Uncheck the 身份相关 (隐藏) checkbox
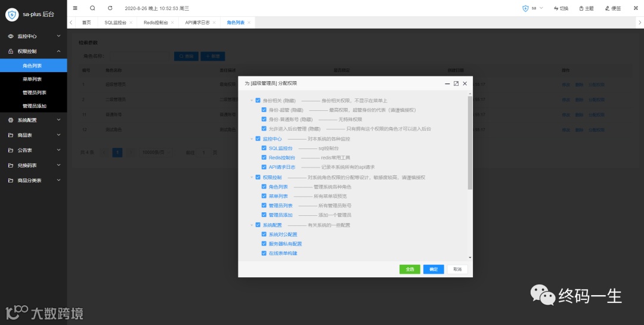644x325 pixels. point(258,100)
